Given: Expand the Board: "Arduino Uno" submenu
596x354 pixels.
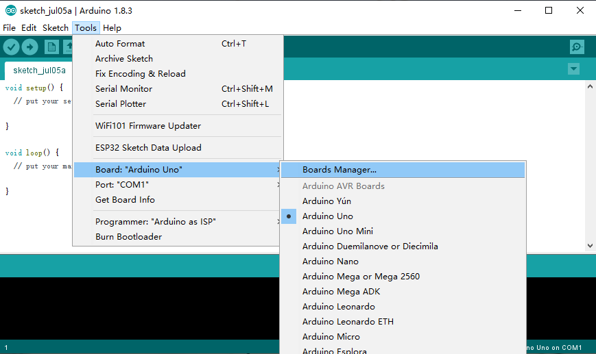Looking at the screenshot, I should (178, 170).
